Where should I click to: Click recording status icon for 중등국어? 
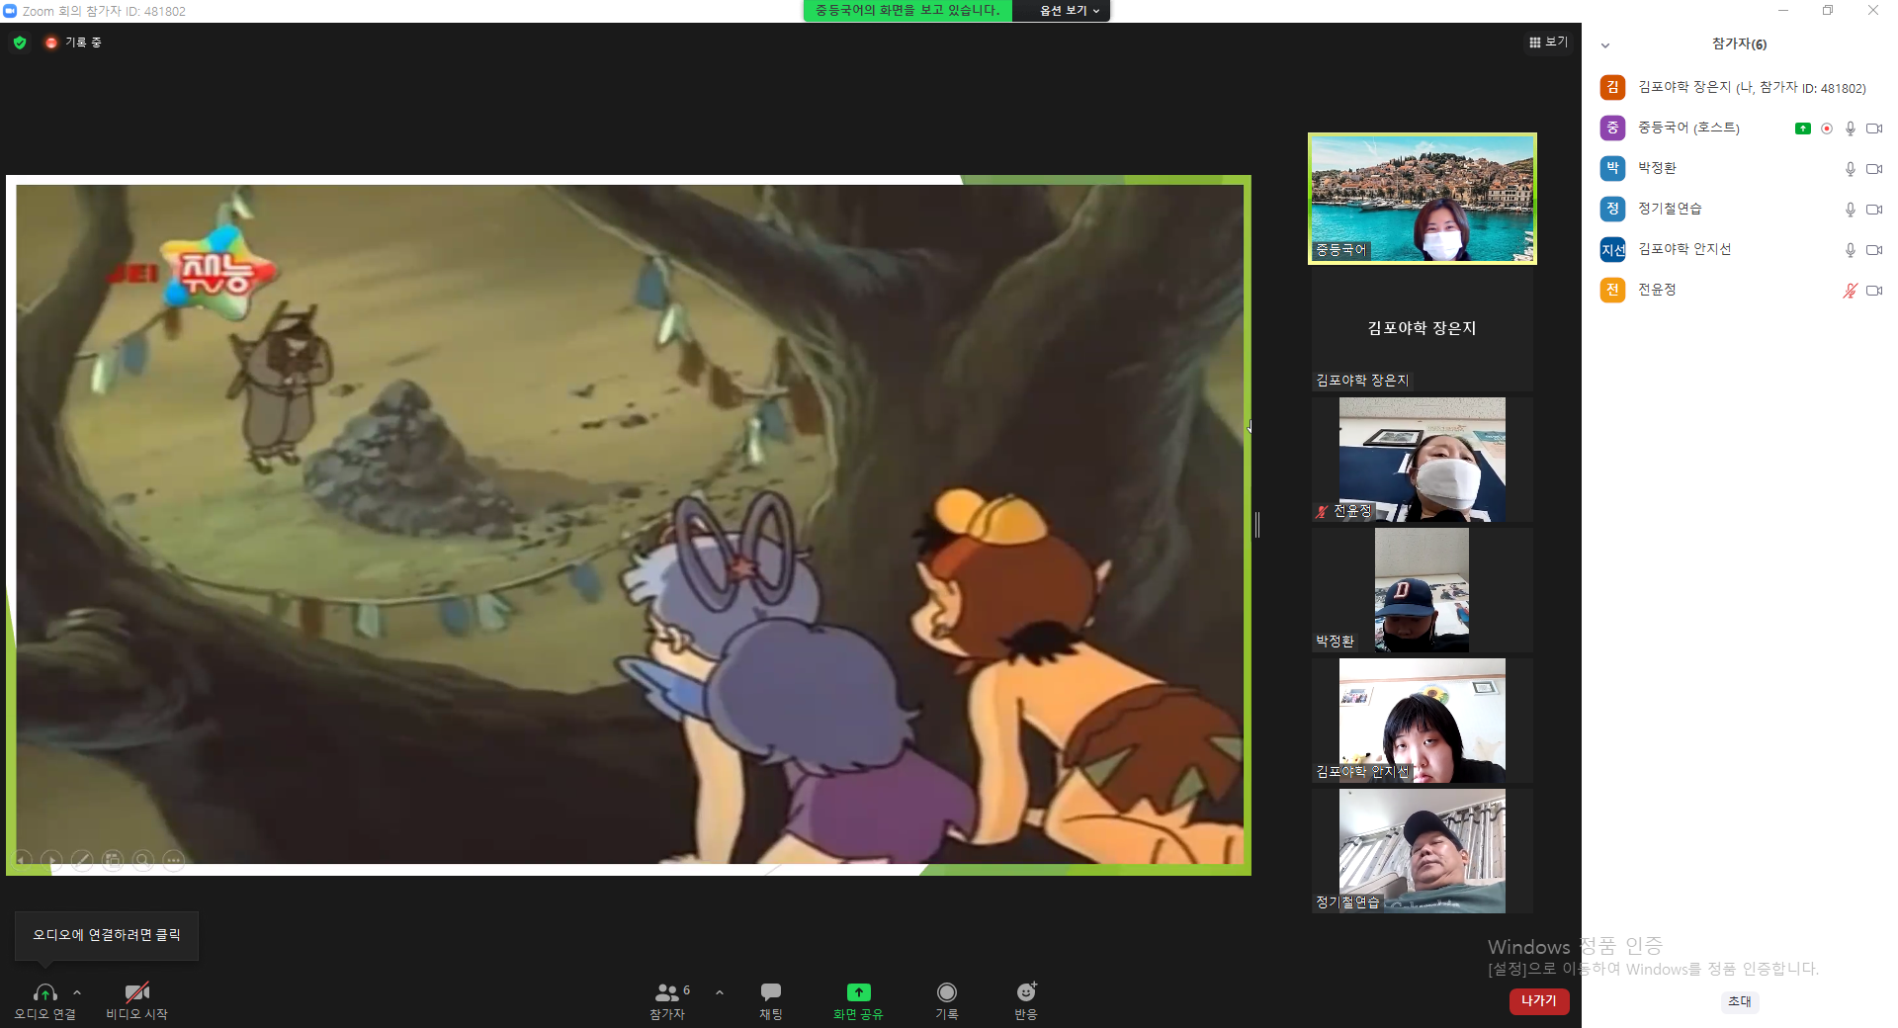(1827, 128)
